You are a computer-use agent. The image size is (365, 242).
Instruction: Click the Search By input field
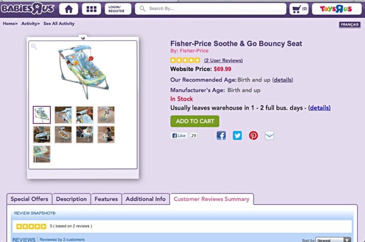[215, 9]
